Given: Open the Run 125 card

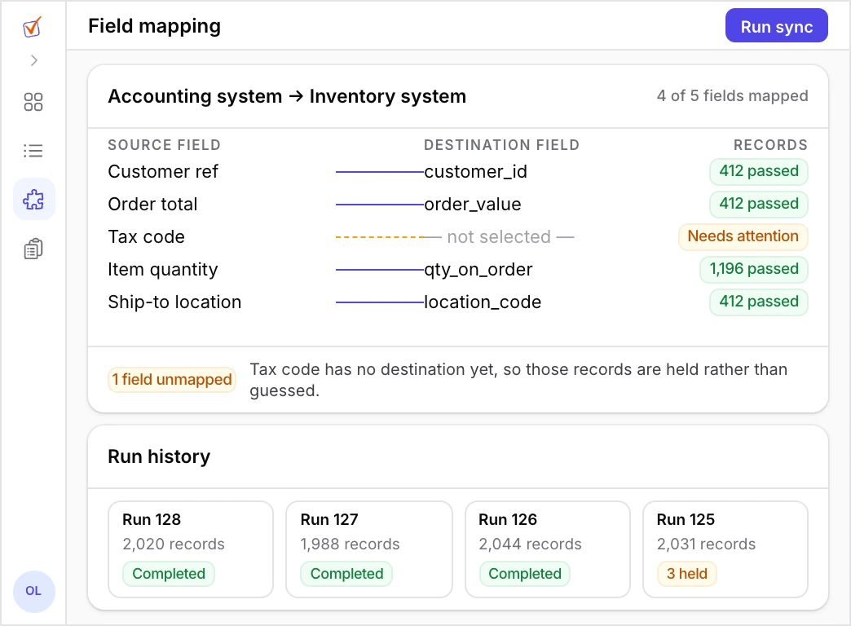Looking at the screenshot, I should pos(725,549).
